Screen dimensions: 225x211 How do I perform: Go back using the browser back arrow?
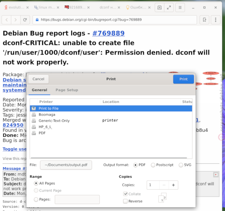pyautogui.click(x=6, y=20)
